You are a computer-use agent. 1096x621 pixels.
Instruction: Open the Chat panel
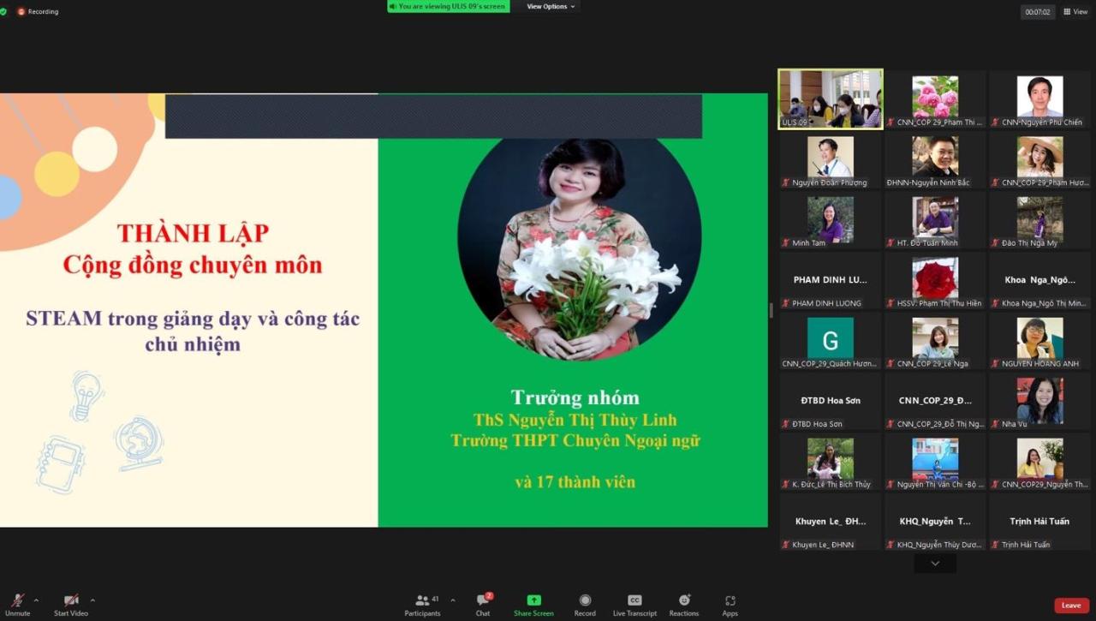[x=482, y=604]
